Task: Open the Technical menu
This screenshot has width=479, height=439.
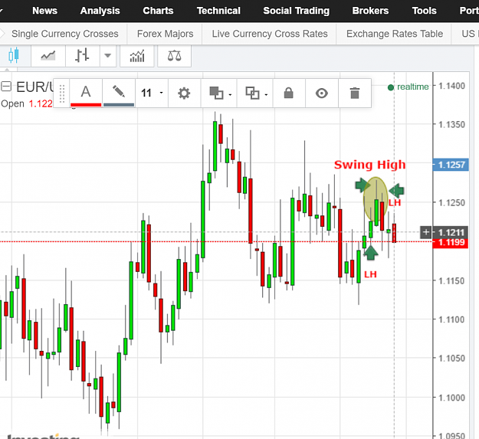Action: coord(218,11)
